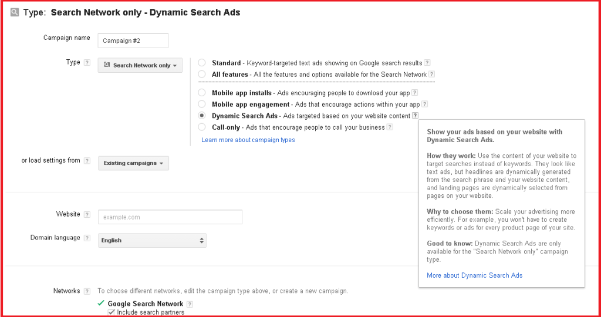
Task: Open the Search Network only type dropdown
Action: (x=140, y=65)
